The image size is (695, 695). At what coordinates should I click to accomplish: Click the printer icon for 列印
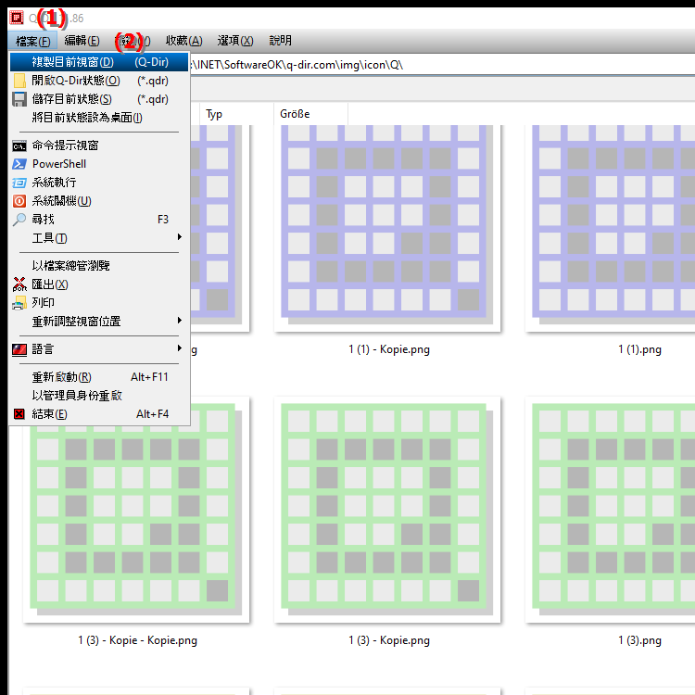pyautogui.click(x=19, y=303)
